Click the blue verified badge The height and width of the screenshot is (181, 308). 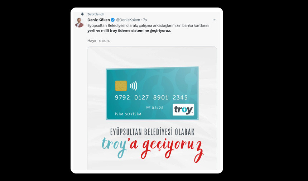click(113, 20)
